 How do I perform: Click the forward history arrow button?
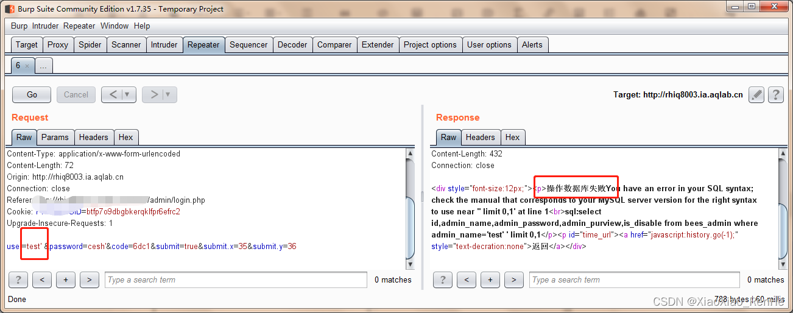[x=153, y=94]
